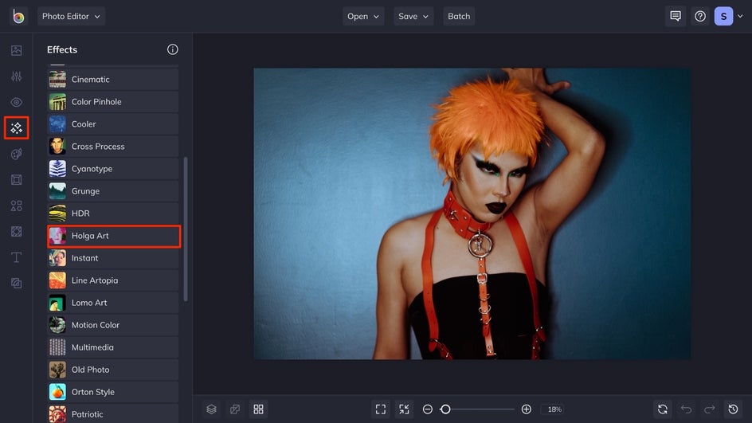752x423 pixels.
Task: Open the Layers panel icon
Action: coord(212,409)
